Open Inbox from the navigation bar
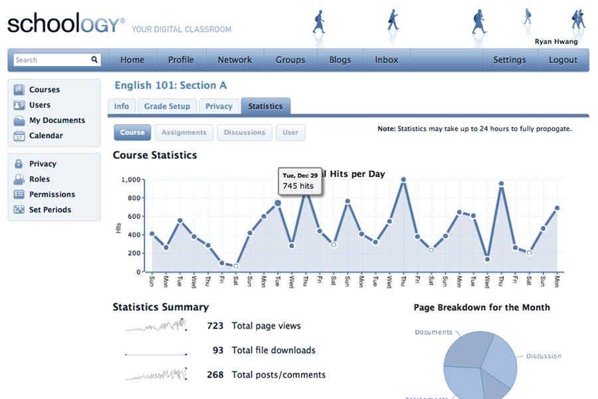The image size is (598, 399). 386,60
